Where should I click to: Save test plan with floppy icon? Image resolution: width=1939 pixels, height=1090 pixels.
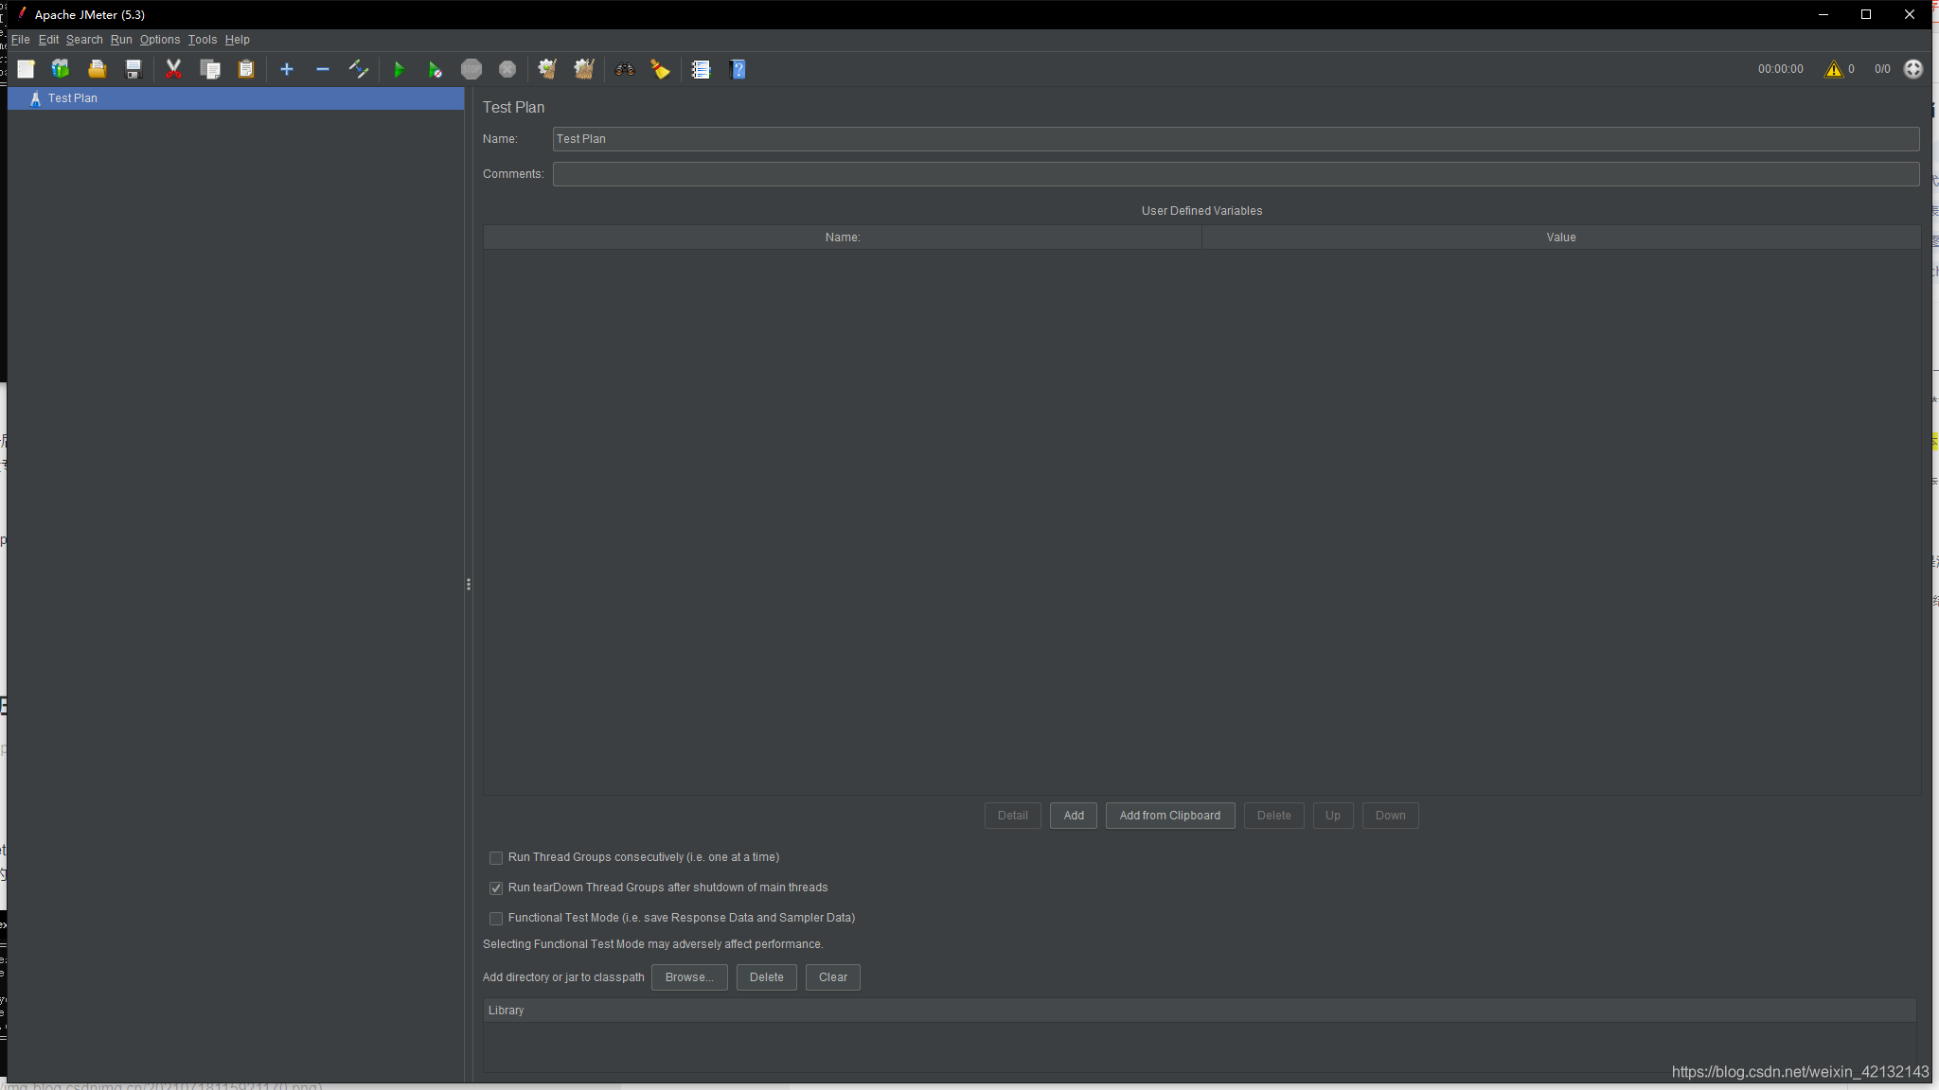click(x=133, y=69)
